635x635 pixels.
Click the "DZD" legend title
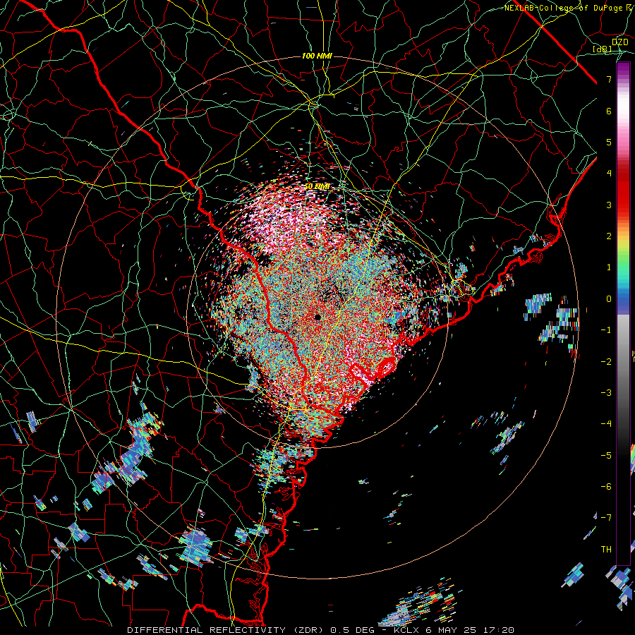tap(620, 42)
